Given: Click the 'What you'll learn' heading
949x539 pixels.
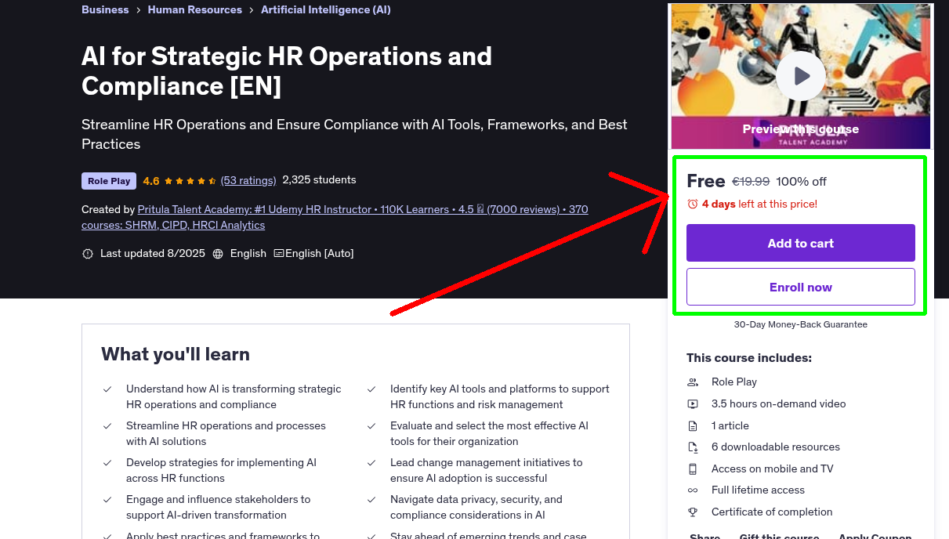Looking at the screenshot, I should [x=176, y=354].
